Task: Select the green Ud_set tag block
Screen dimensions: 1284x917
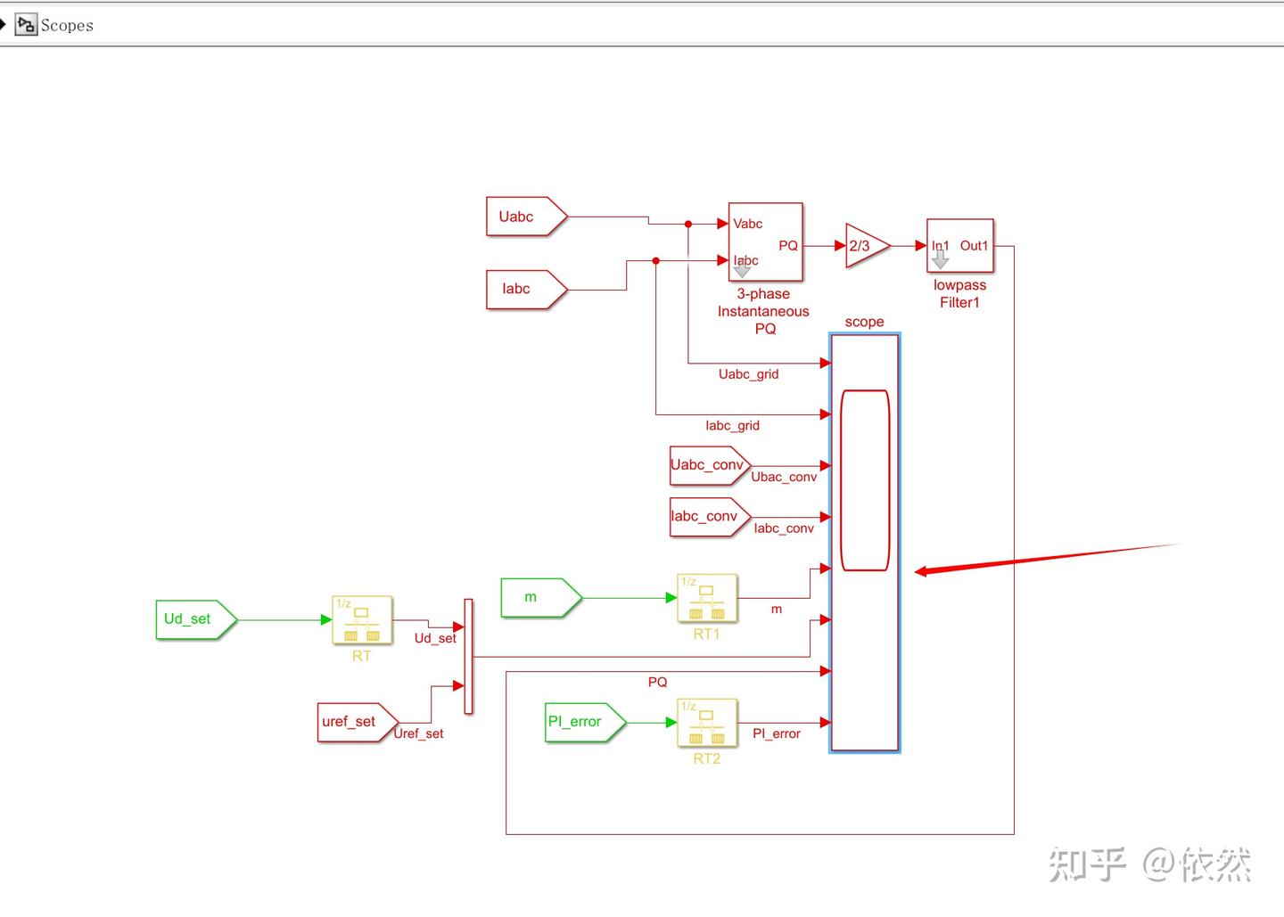Action: pos(196,619)
